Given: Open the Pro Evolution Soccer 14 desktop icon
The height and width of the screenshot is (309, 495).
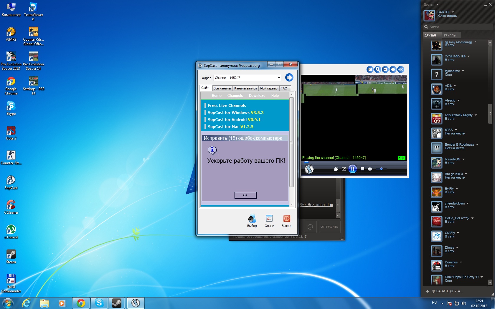Looking at the screenshot, I should click(x=33, y=61).
